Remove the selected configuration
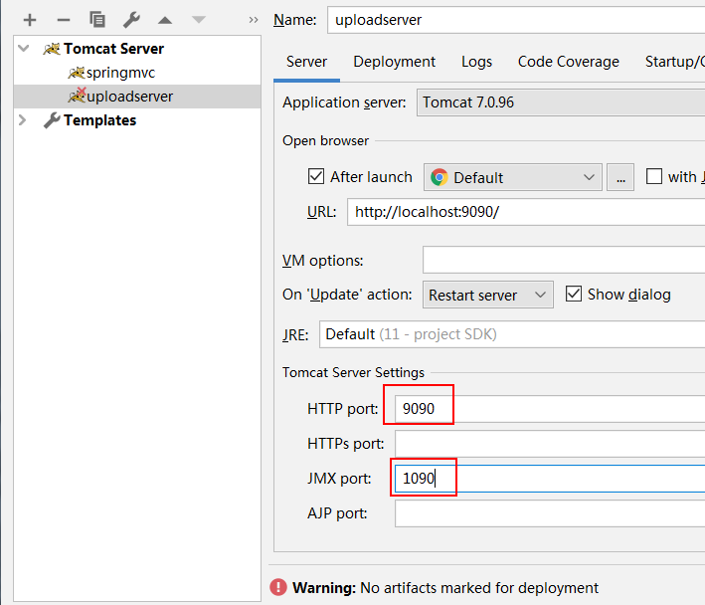 [x=64, y=20]
